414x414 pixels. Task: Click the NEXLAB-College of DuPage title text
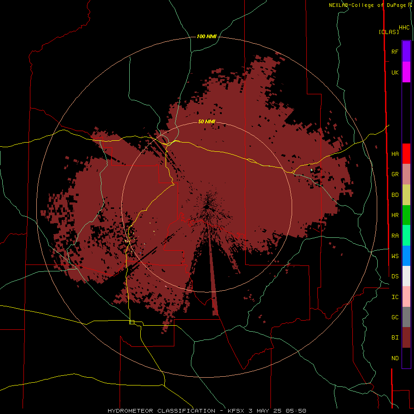(x=367, y=5)
